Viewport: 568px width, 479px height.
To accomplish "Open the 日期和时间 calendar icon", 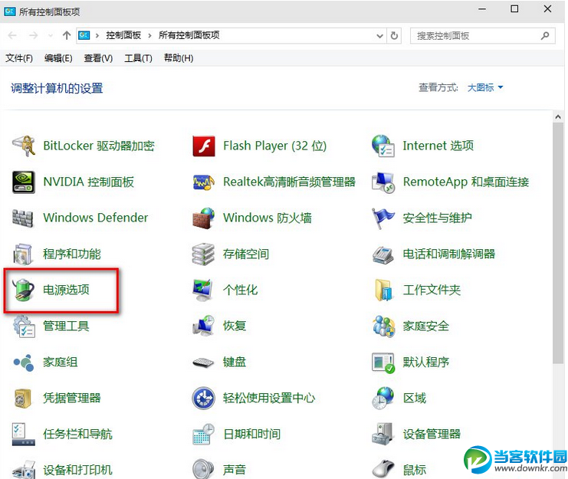I will tap(204, 434).
